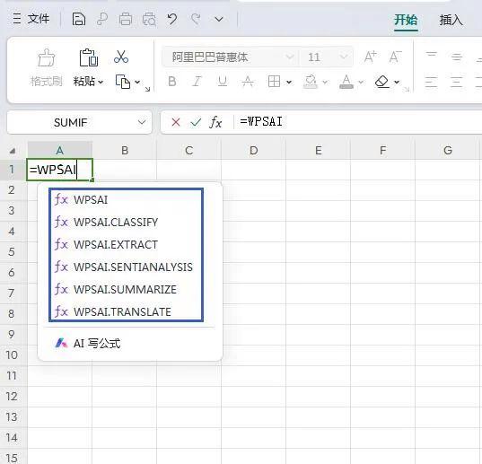This screenshot has height=464, width=482.
Task: Click the eraser clear icon
Action: (382, 82)
